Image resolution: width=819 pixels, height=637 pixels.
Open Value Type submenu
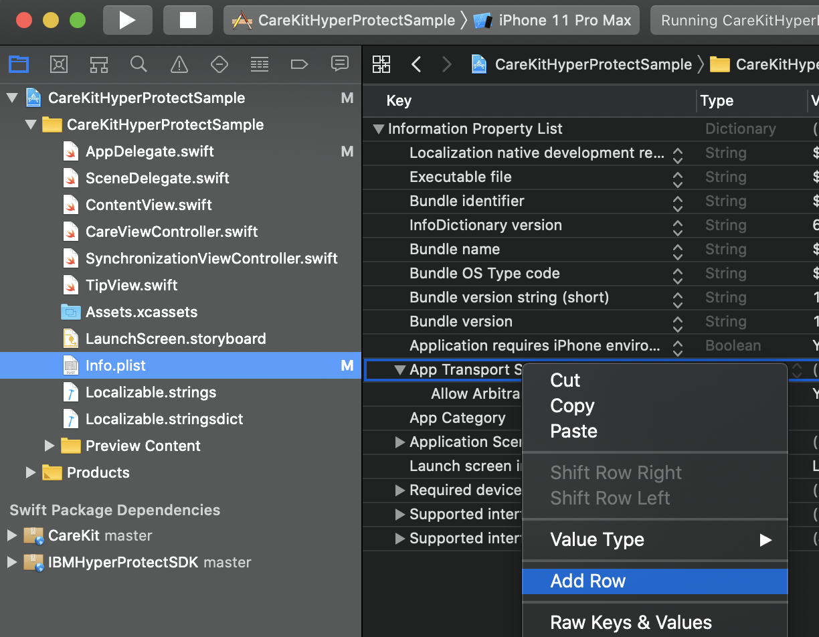pyautogui.click(x=655, y=539)
